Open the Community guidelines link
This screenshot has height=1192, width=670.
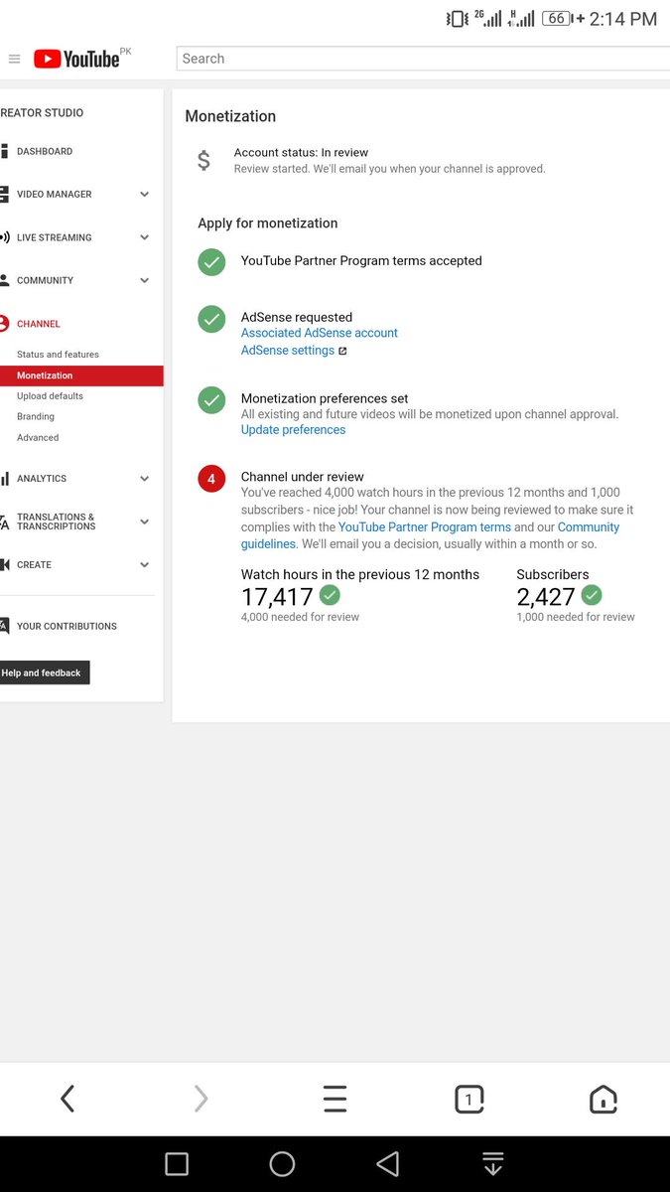point(430,535)
